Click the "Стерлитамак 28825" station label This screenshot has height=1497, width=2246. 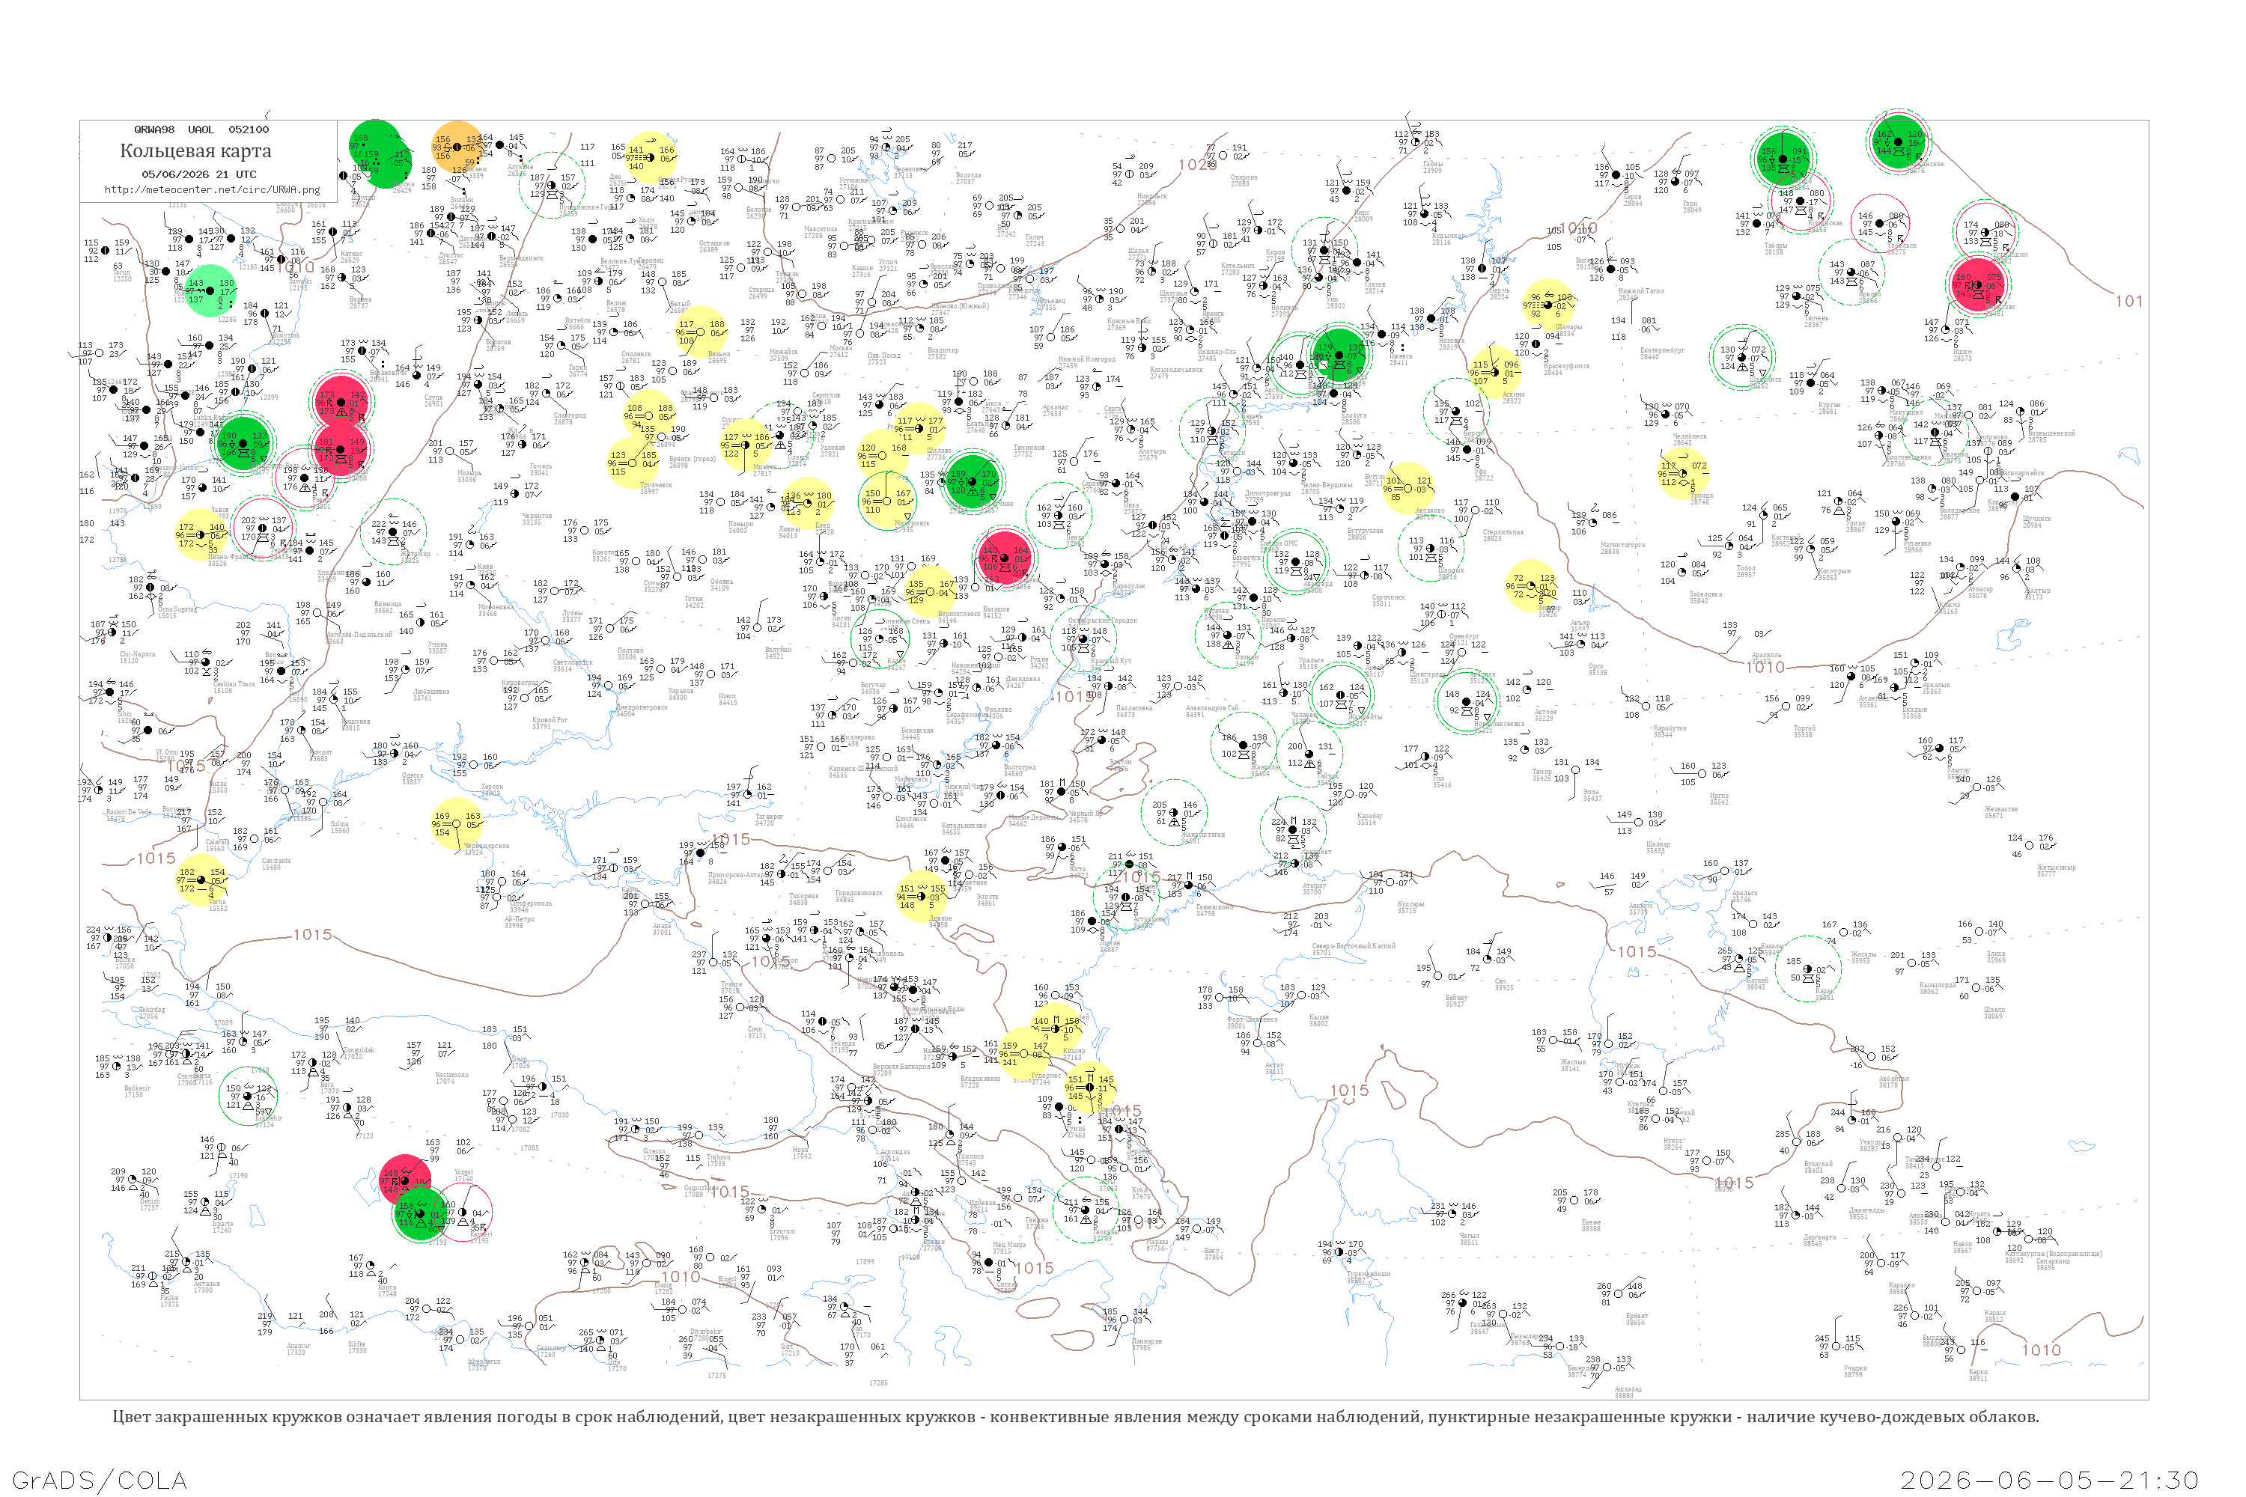click(x=1505, y=534)
